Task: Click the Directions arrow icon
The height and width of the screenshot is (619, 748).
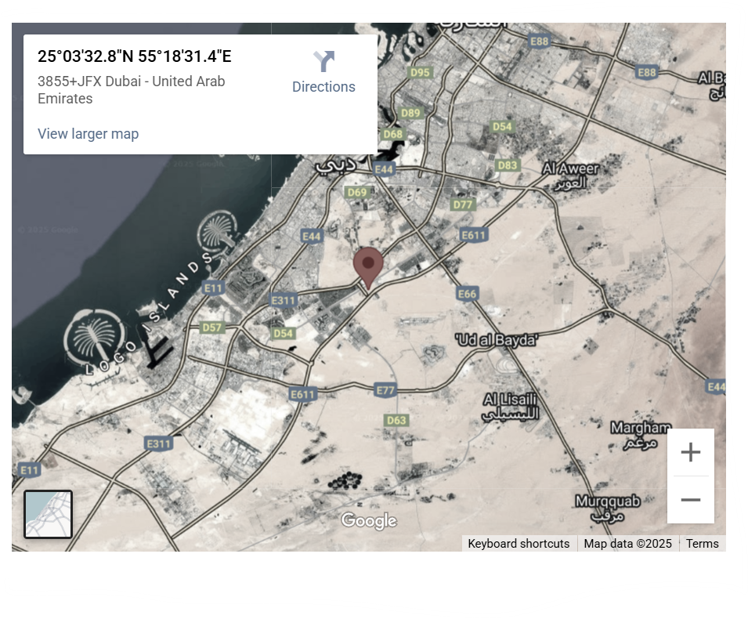Action: point(323,62)
